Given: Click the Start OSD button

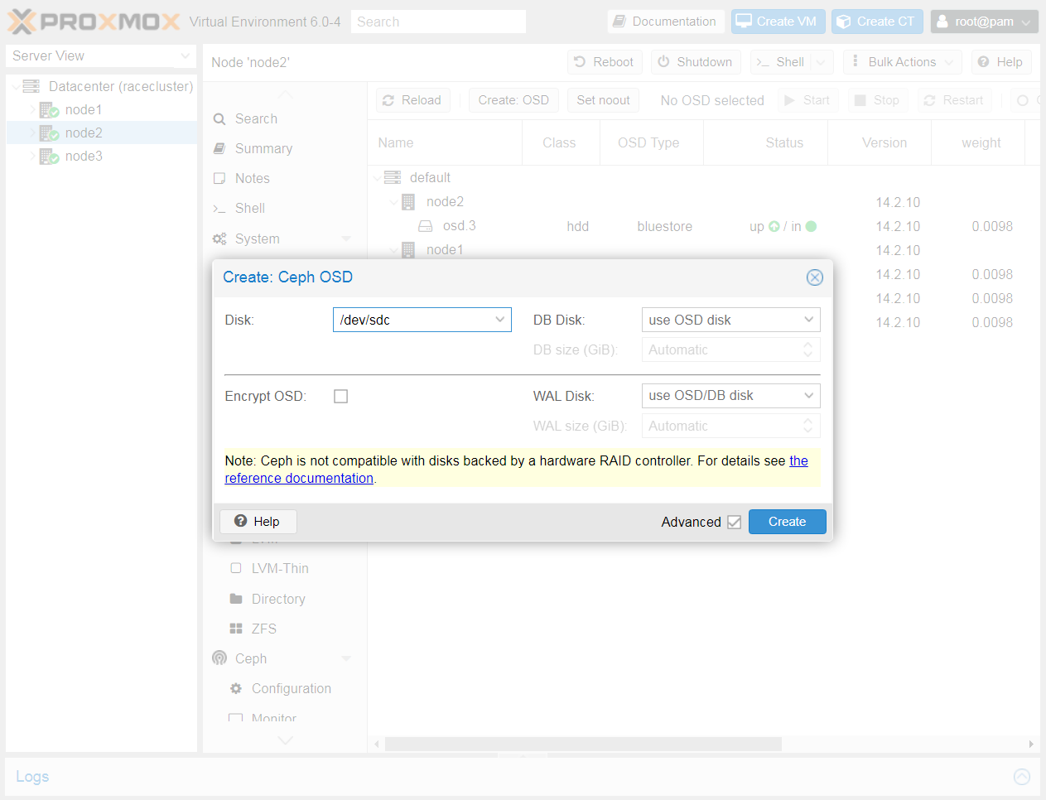Looking at the screenshot, I should [x=807, y=100].
